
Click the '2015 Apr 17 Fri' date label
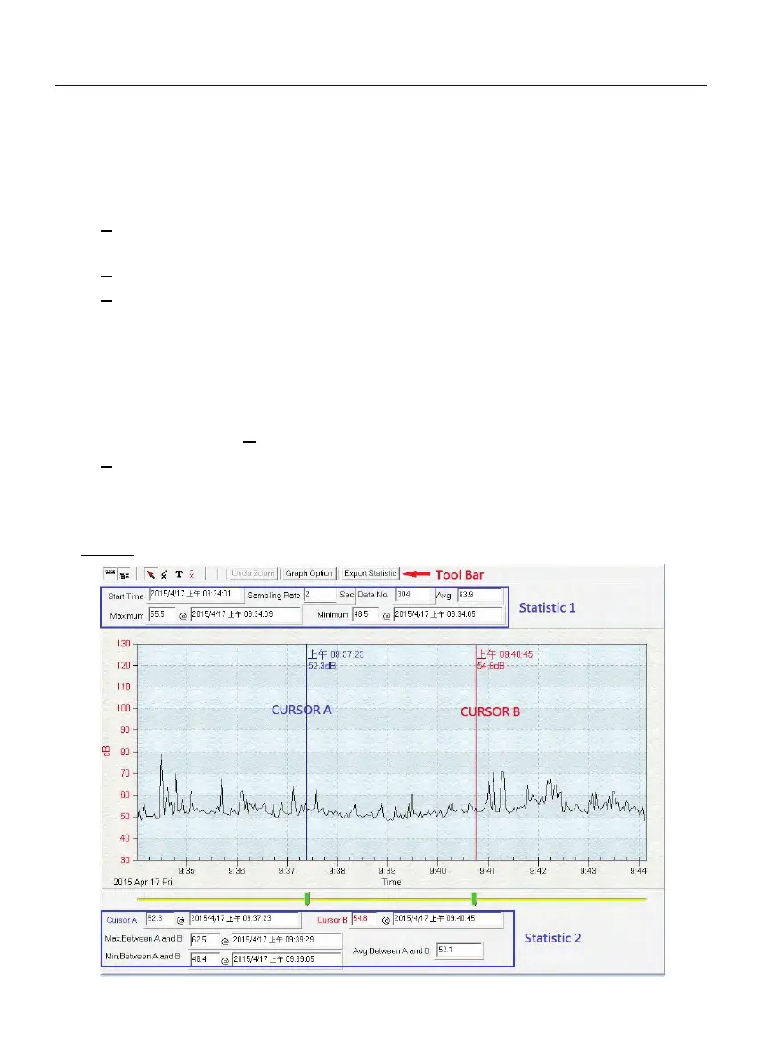coord(143,883)
